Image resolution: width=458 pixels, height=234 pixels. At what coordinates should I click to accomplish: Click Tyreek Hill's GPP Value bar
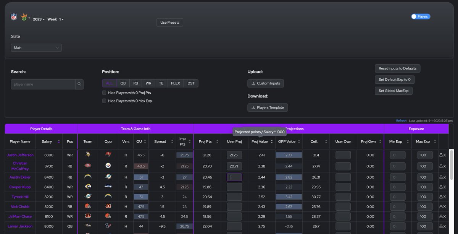(289, 197)
